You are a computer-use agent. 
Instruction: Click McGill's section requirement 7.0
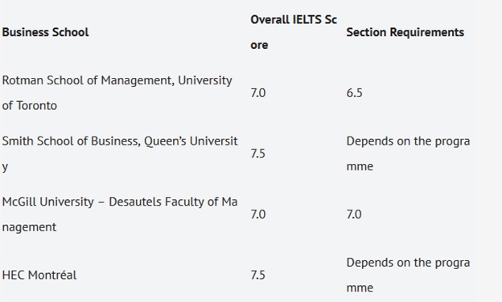tap(354, 214)
